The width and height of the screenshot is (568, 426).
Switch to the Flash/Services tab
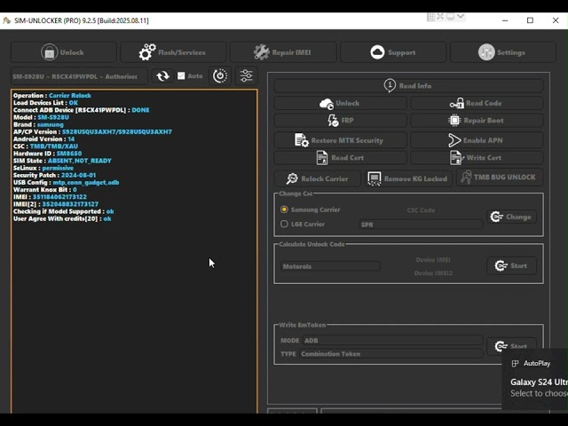173,52
